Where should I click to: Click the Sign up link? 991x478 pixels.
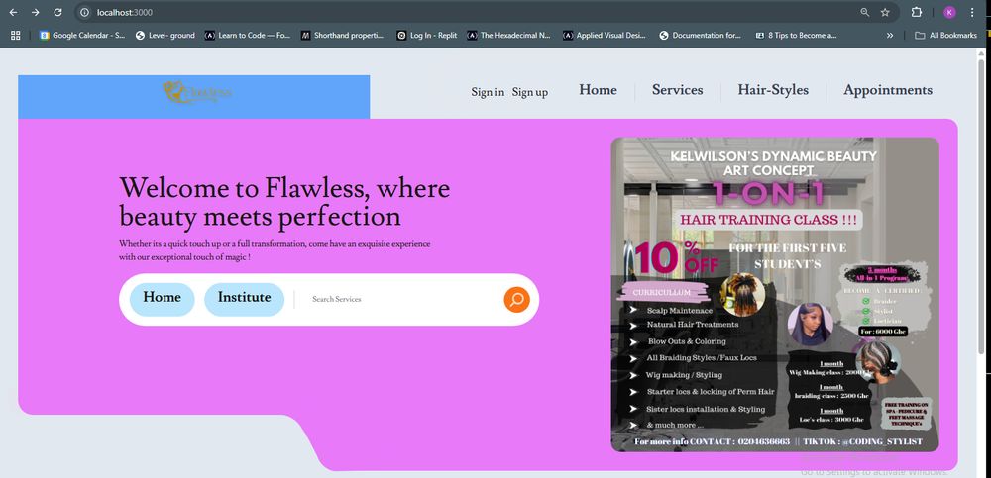point(529,92)
